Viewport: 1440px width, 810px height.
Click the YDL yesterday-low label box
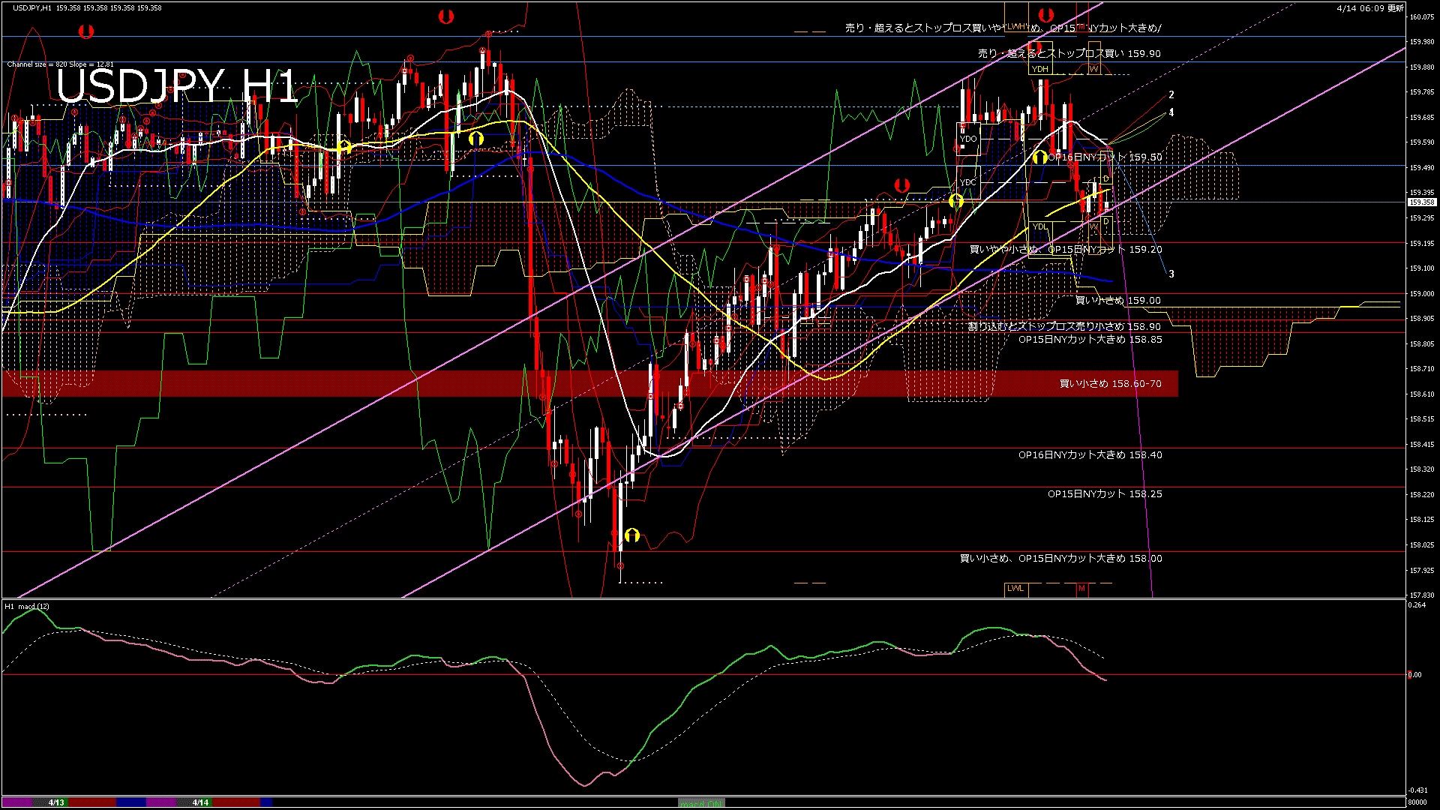click(x=1039, y=225)
